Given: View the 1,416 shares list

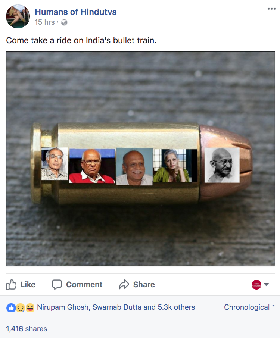Looking at the screenshot, I should point(26,329).
